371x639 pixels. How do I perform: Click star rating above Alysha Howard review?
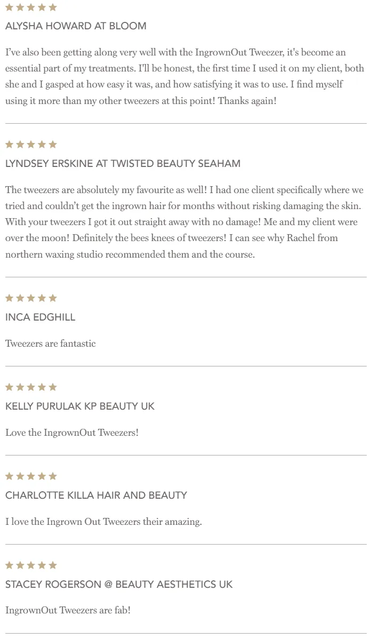31,7
